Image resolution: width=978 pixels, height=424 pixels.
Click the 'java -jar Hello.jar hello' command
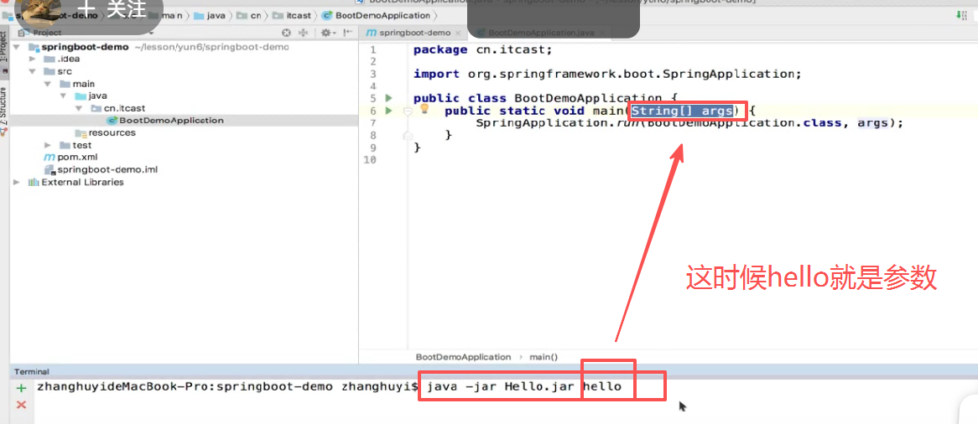point(524,386)
